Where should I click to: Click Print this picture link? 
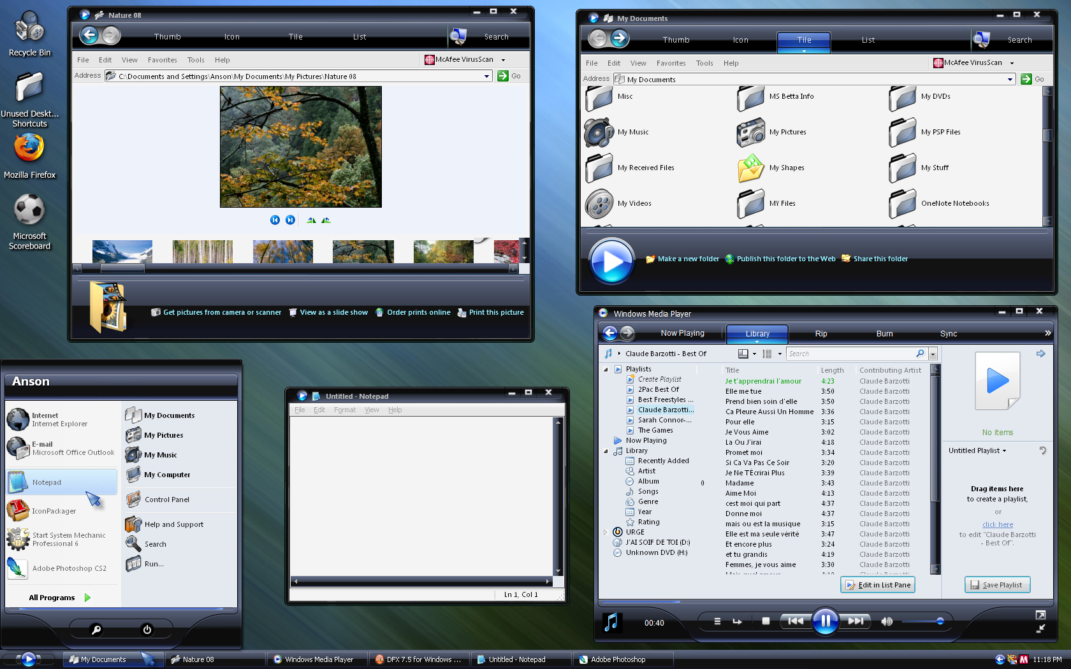[x=490, y=312]
